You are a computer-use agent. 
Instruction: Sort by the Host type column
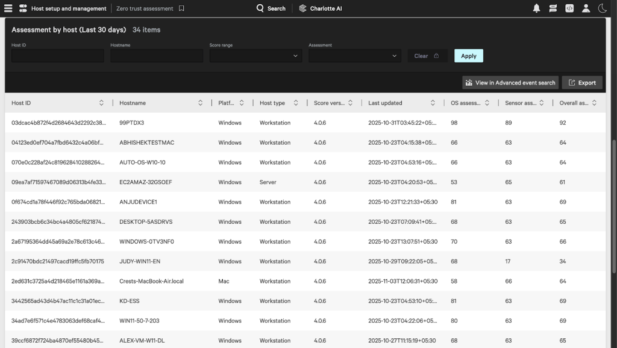[x=295, y=103]
